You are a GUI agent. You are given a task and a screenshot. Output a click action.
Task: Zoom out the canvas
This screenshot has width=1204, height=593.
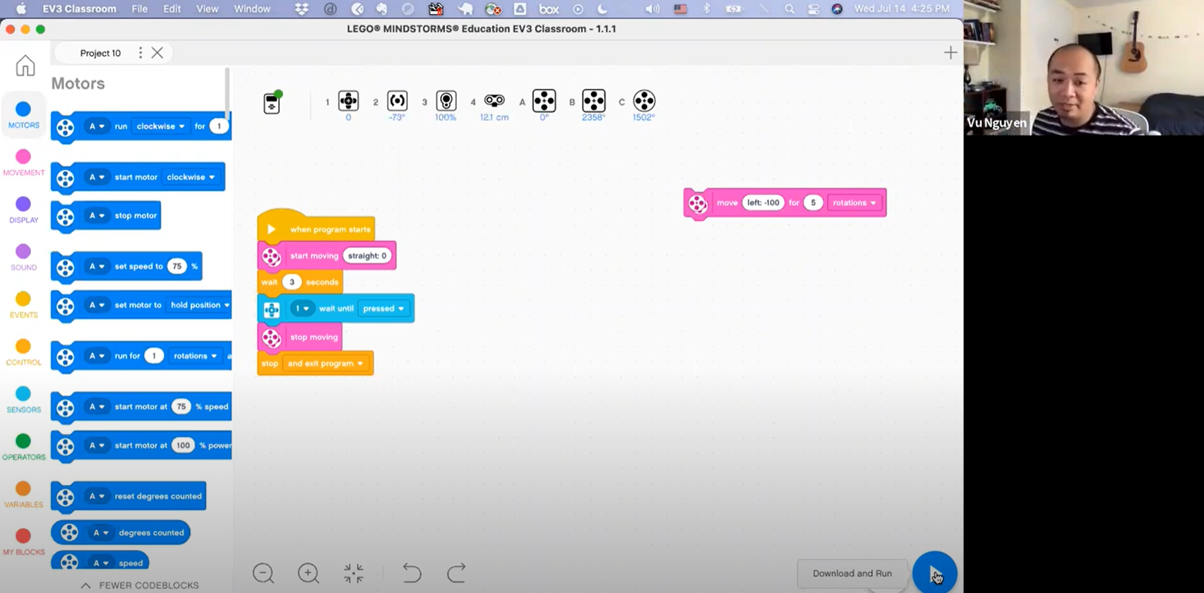click(263, 573)
